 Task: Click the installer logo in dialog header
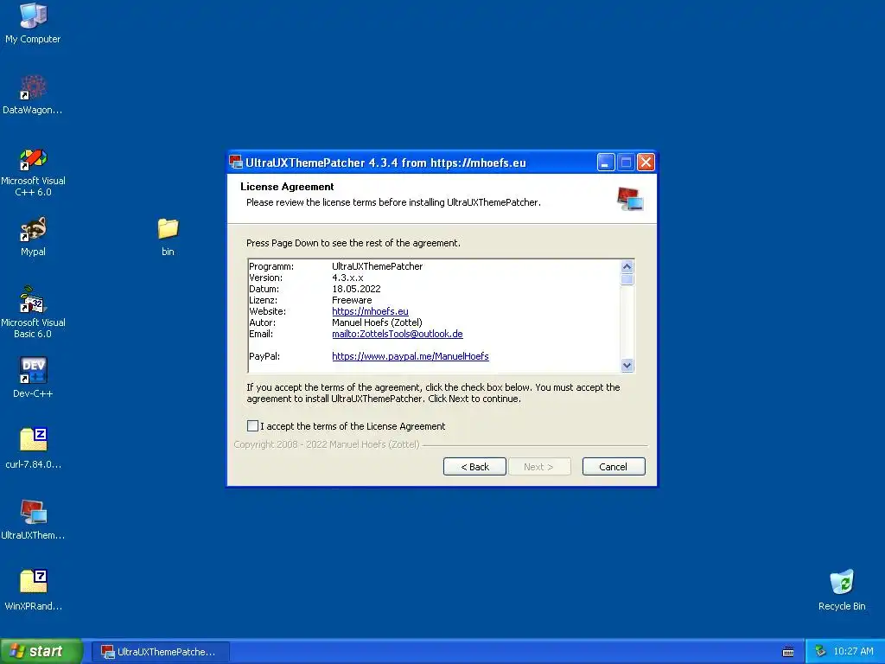coord(630,199)
